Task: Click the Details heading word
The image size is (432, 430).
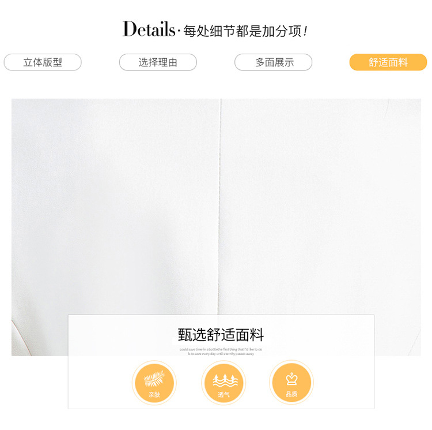Action: pyautogui.click(x=149, y=29)
